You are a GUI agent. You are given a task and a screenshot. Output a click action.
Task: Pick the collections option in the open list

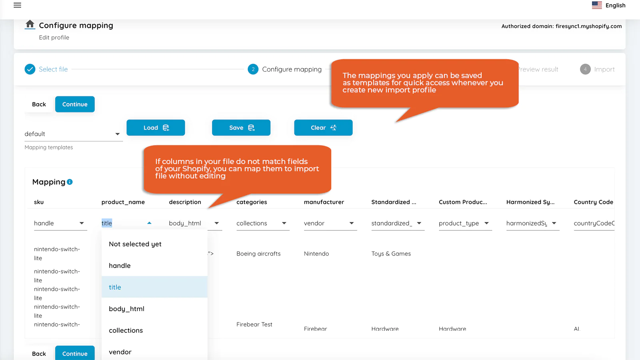(x=126, y=330)
